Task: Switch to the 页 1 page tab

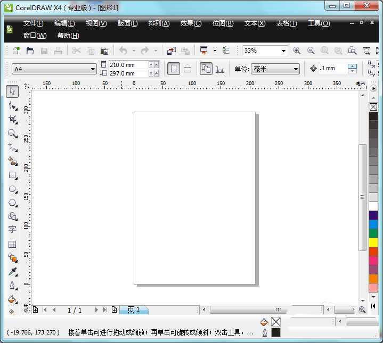Action: (x=133, y=309)
